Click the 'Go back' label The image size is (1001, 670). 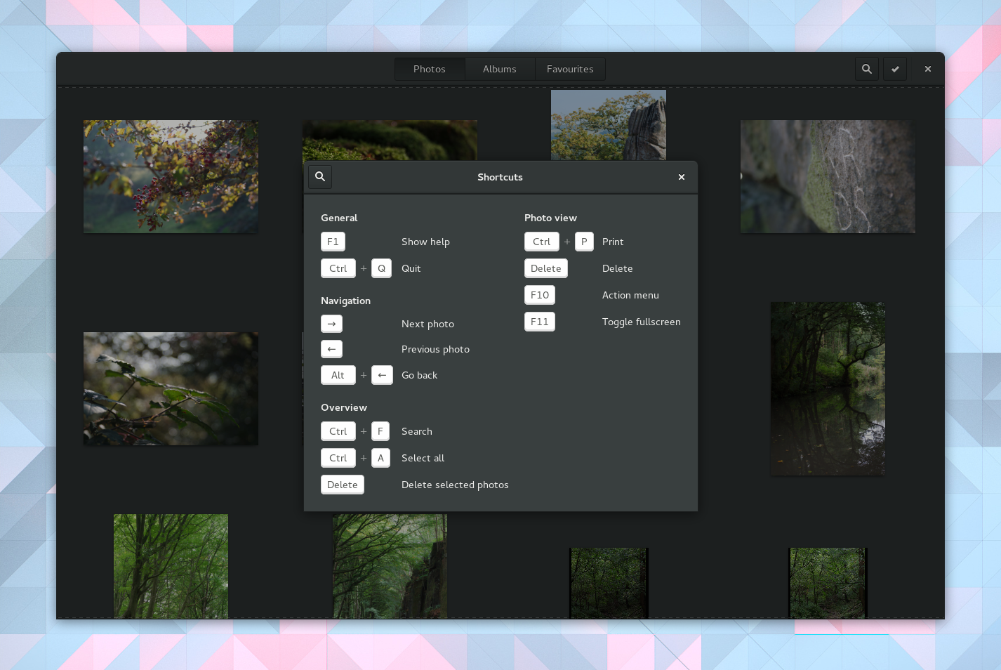[x=419, y=375]
